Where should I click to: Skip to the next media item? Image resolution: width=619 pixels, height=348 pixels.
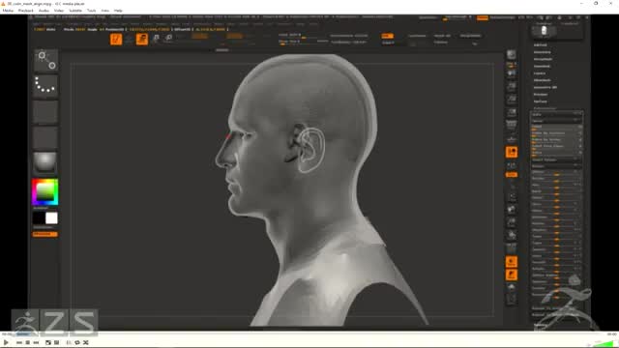tap(36, 342)
